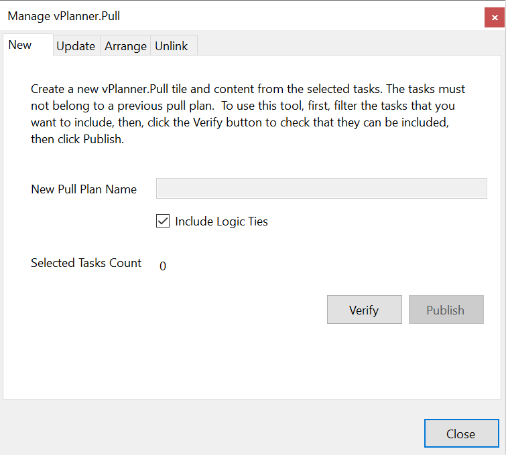This screenshot has width=506, height=455.
Task: Uncheck the Include Logic Ties checkbox
Action: 163,221
